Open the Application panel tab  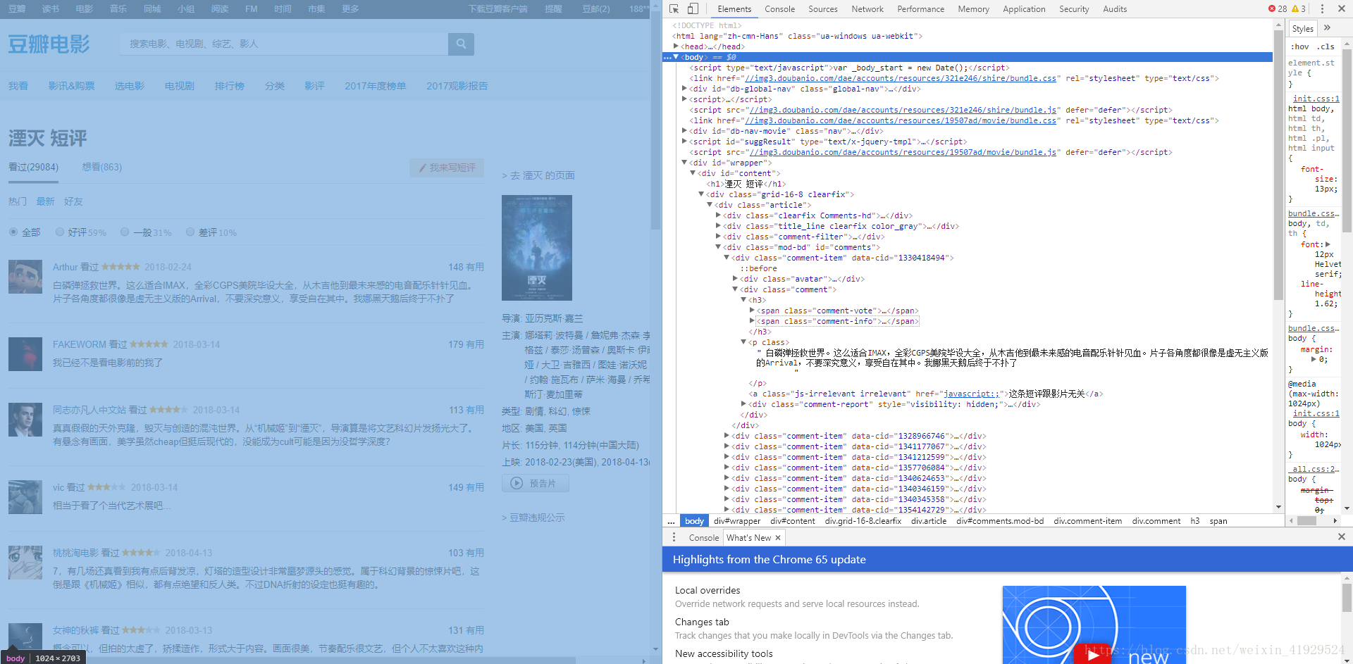[x=1024, y=9]
